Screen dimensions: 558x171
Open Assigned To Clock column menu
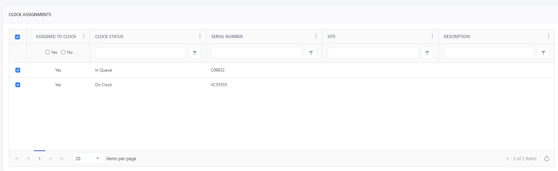click(x=84, y=36)
